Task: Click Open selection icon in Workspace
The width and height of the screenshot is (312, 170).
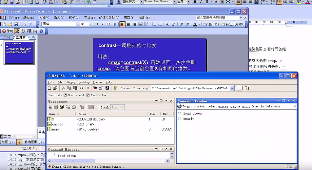Action: (x=56, y=107)
